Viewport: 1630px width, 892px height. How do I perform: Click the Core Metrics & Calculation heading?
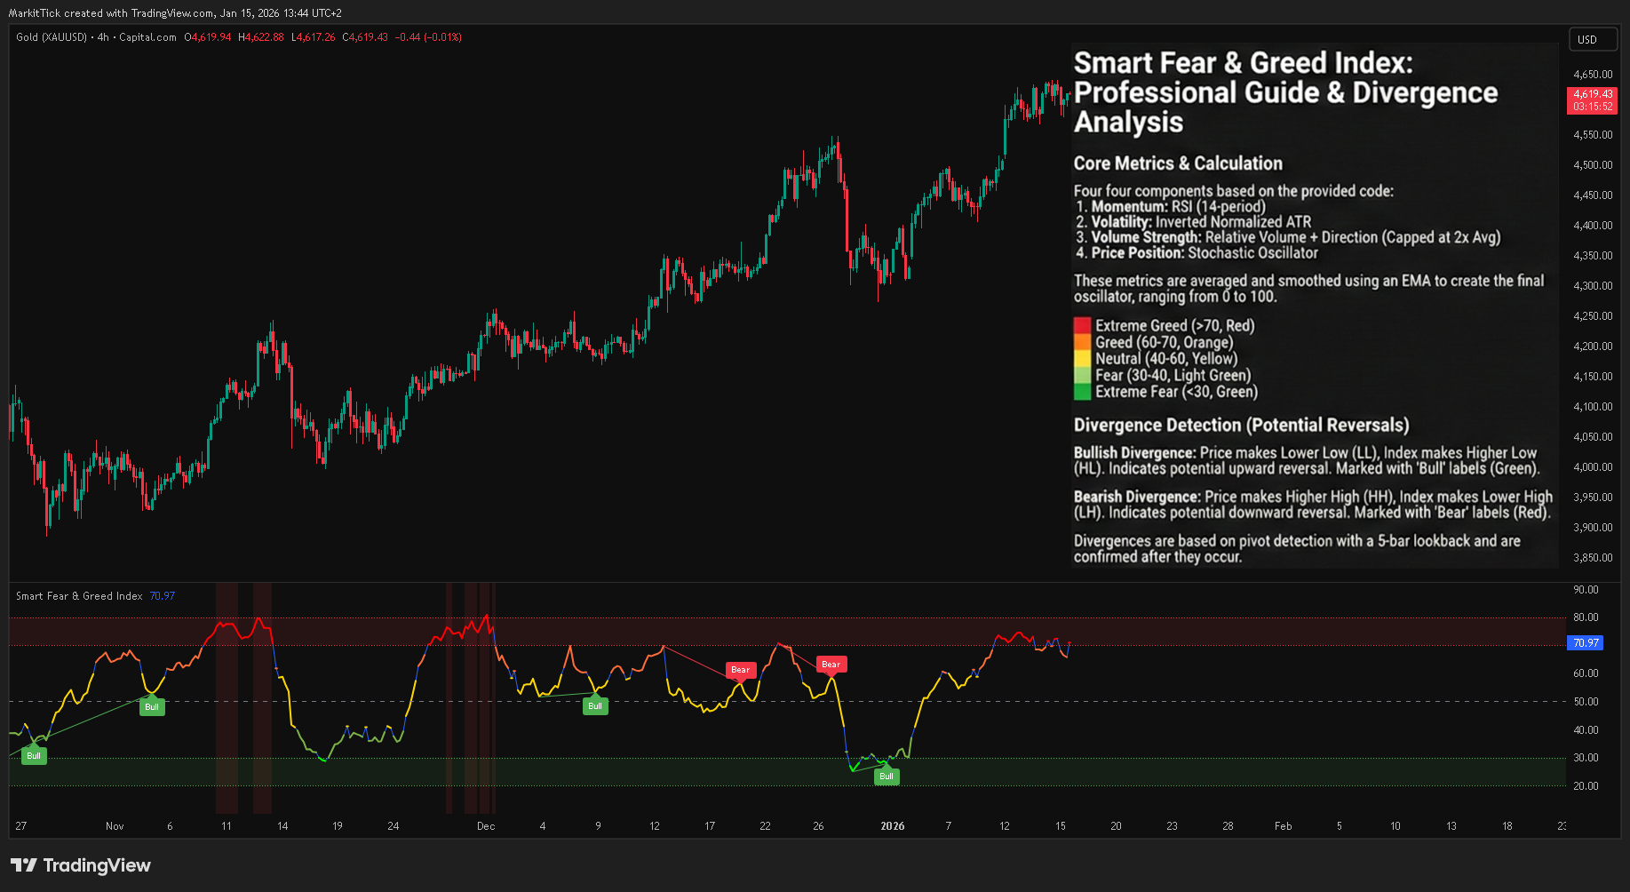pyautogui.click(x=1178, y=163)
